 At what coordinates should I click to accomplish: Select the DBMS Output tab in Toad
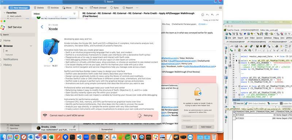point(255,103)
